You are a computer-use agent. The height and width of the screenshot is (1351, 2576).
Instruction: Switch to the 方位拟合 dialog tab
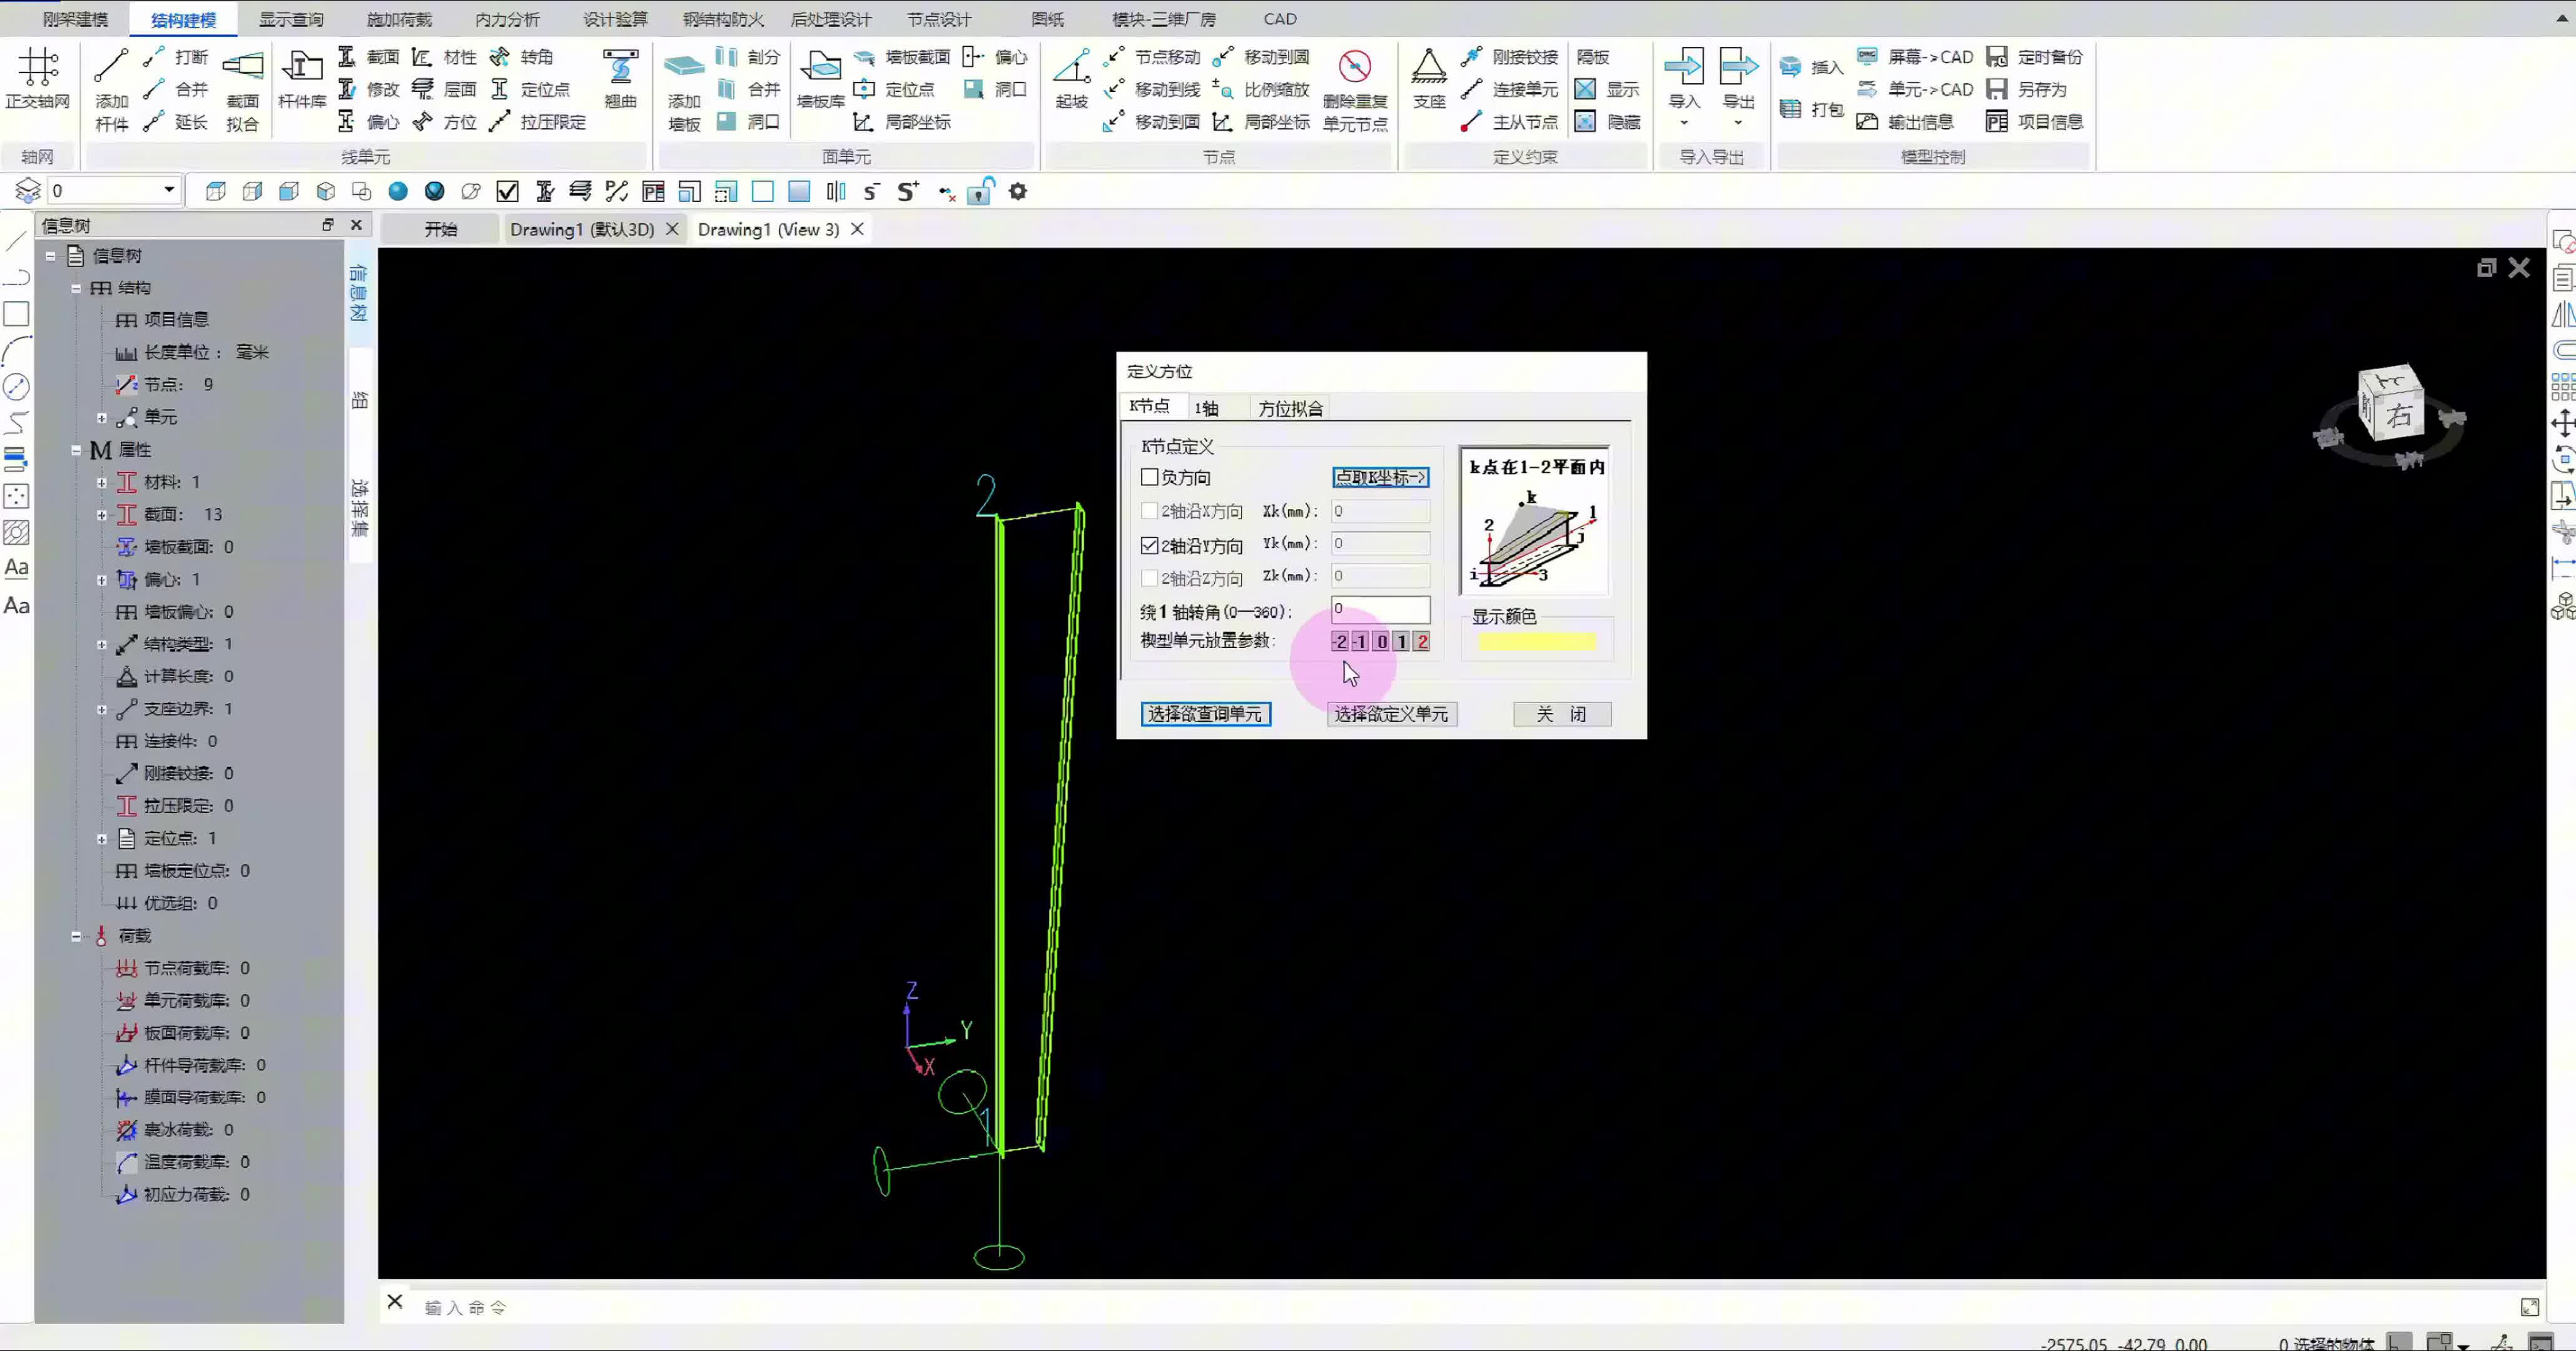[1290, 408]
